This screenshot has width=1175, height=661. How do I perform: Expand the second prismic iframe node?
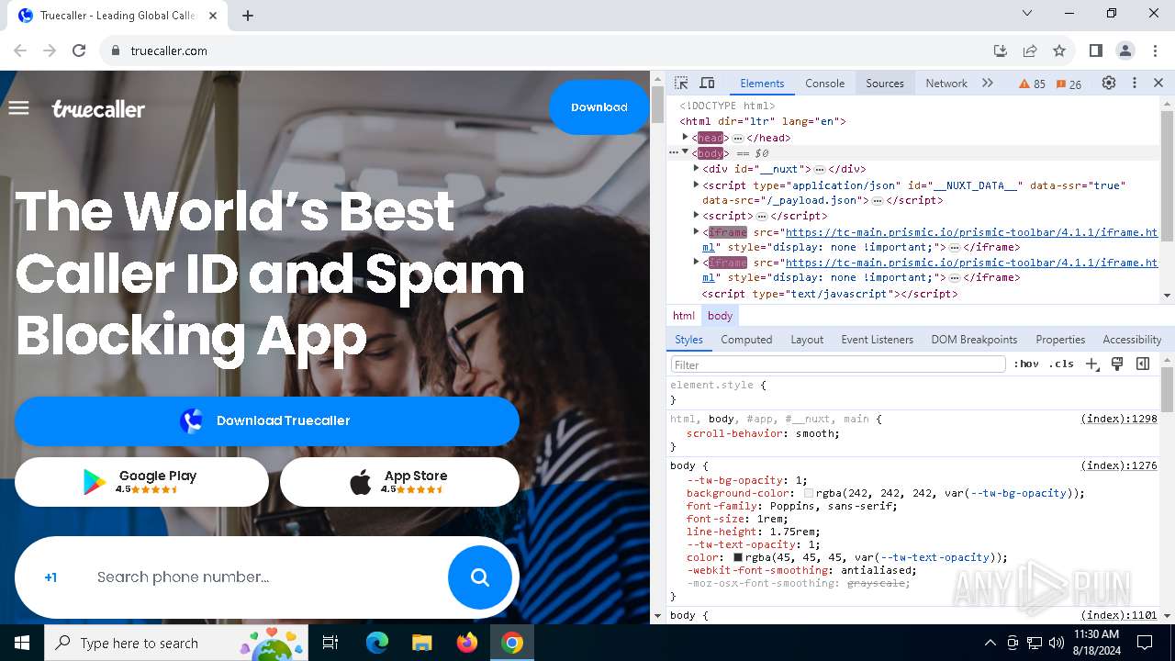pyautogui.click(x=697, y=262)
